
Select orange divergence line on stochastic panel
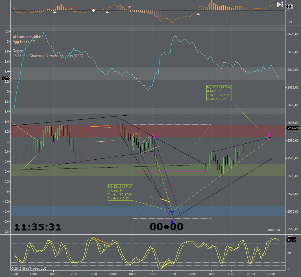click(x=101, y=241)
